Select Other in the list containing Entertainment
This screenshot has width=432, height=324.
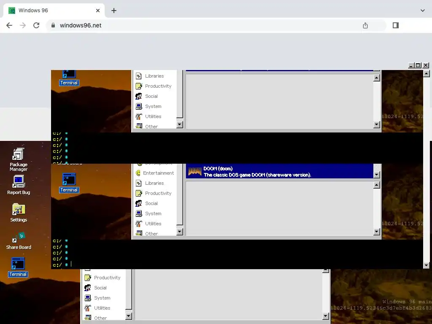(151, 234)
